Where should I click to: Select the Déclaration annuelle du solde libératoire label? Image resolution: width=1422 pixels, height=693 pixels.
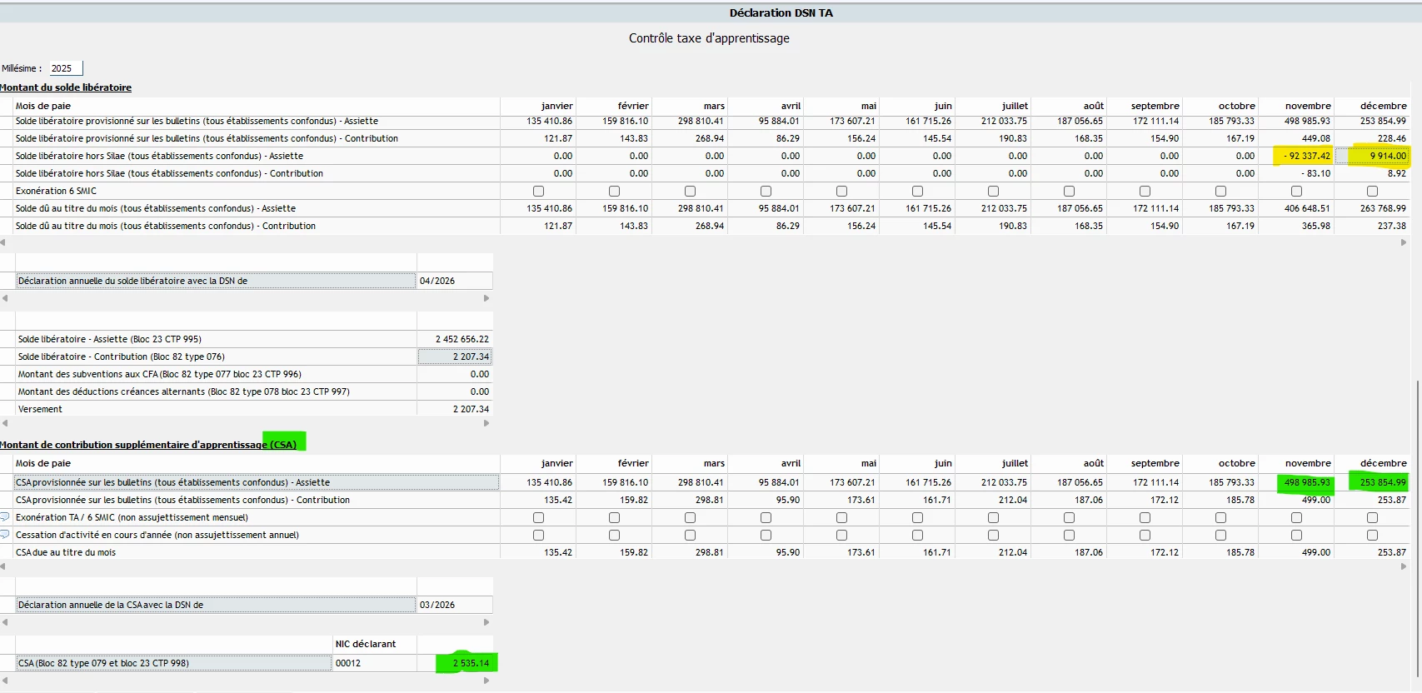[216, 281]
